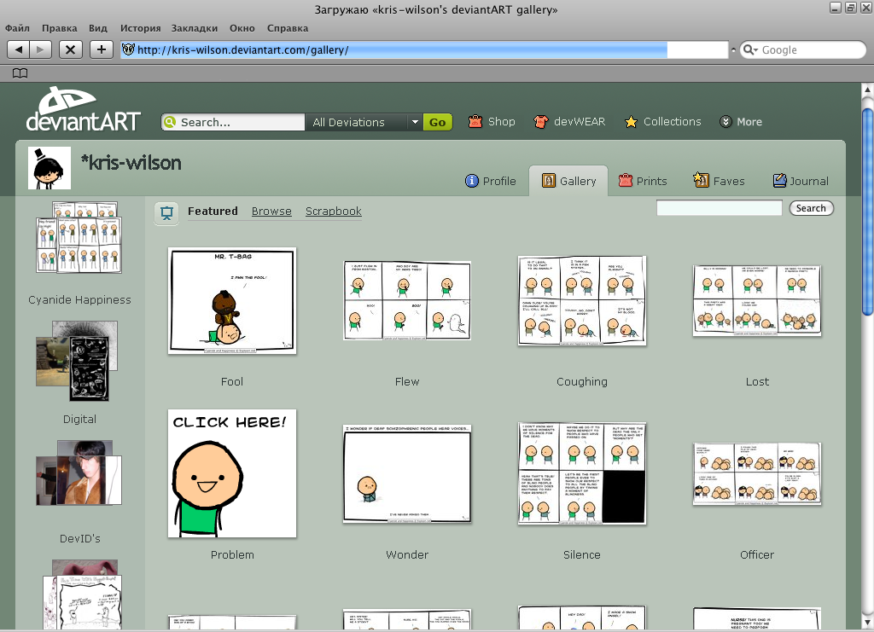Open the Правка menu
The image size is (874, 632).
pyautogui.click(x=59, y=28)
